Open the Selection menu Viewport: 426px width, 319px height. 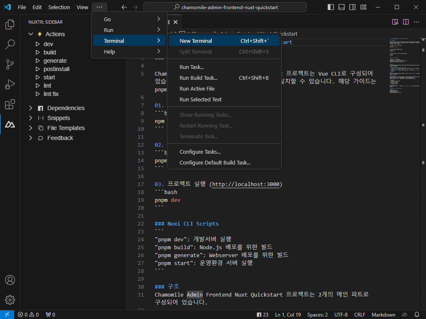(x=59, y=7)
